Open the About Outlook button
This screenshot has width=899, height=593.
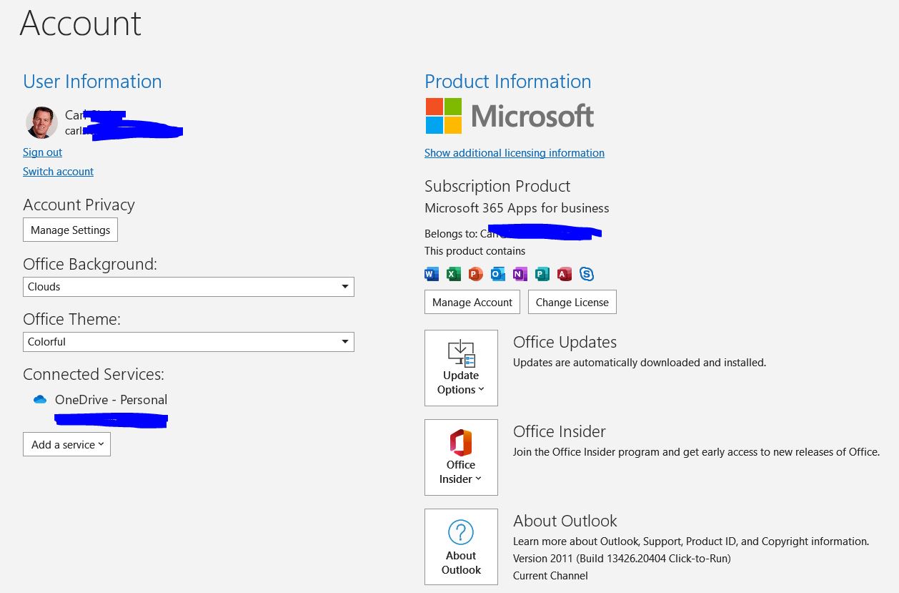461,547
